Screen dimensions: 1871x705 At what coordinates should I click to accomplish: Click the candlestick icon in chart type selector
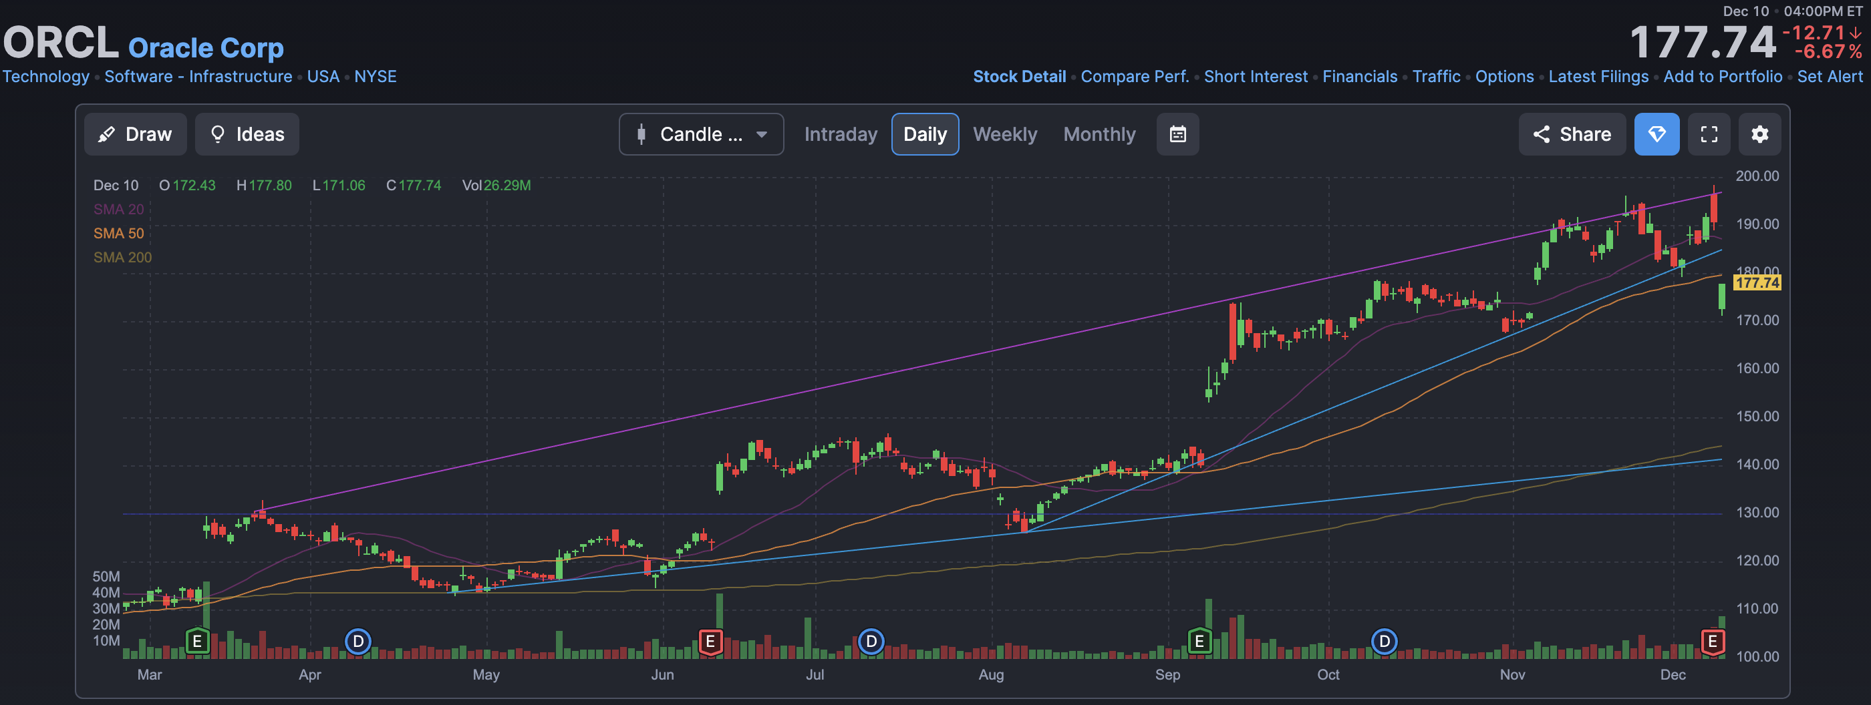tap(641, 134)
